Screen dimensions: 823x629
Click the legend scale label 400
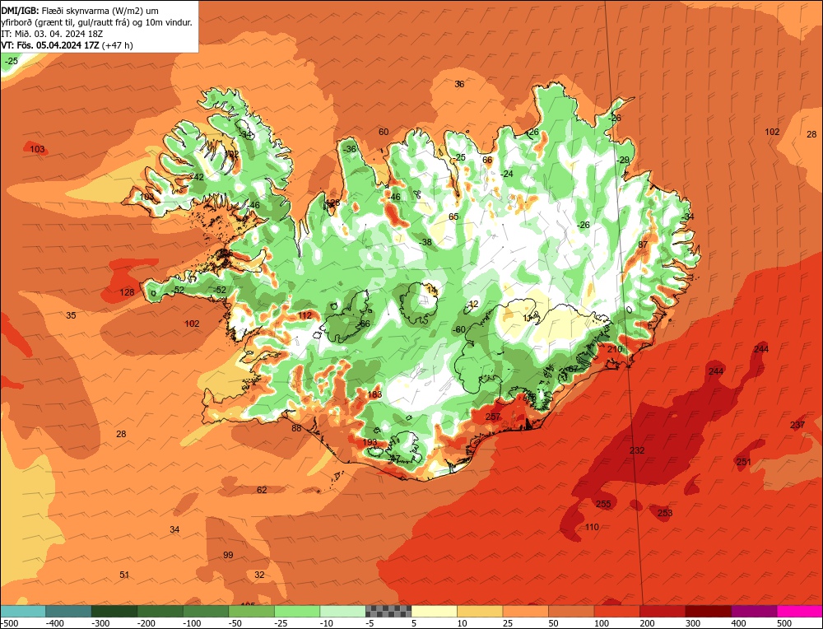[738, 623]
